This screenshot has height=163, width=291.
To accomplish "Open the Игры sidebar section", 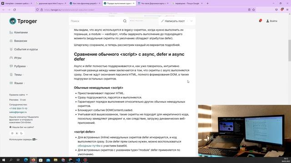I will [x=15, y=58].
